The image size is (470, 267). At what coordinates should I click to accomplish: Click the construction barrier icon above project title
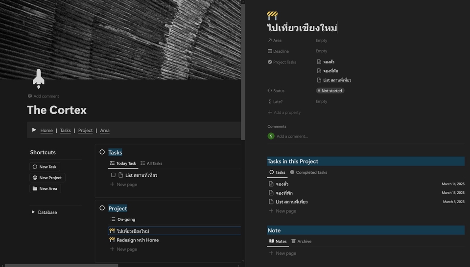point(272,15)
